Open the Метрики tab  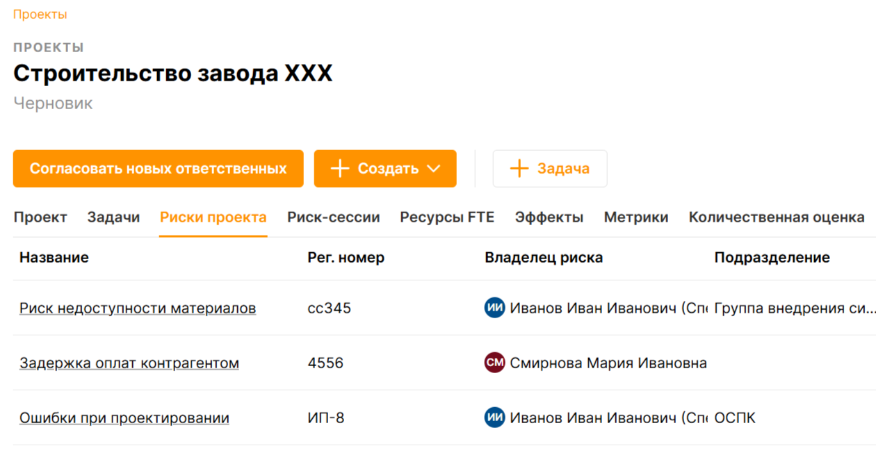tap(636, 217)
